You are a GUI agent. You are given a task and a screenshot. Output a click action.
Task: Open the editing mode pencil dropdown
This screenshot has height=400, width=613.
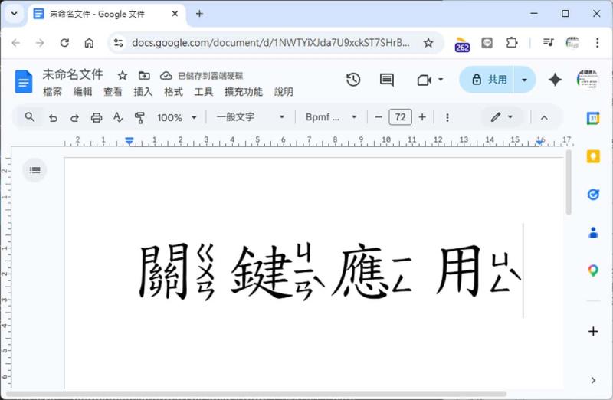coord(502,117)
